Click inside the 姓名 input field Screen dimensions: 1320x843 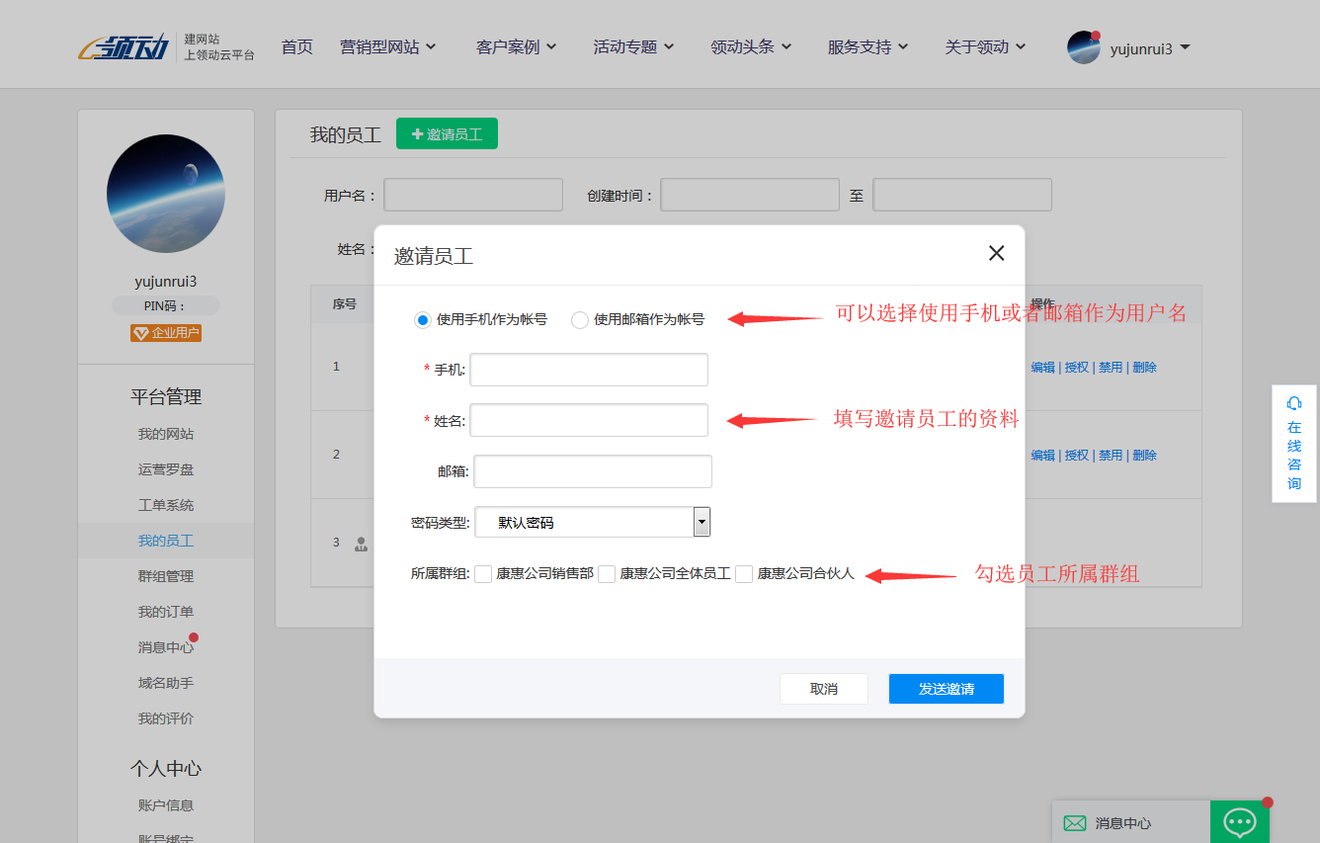point(588,420)
